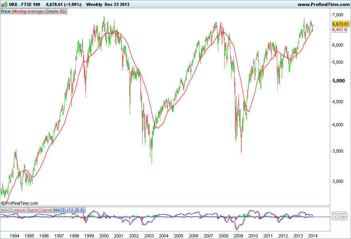Image resolution: width=351 pixels, height=239 pixels.
Task: Click the 6,678.61 (+1.09%) header value
Action: 64,4
